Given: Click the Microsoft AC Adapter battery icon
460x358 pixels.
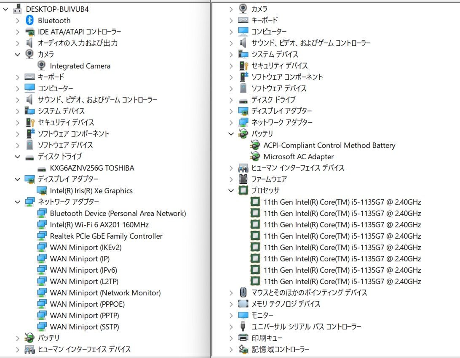Looking at the screenshot, I should pyautogui.click(x=255, y=156).
